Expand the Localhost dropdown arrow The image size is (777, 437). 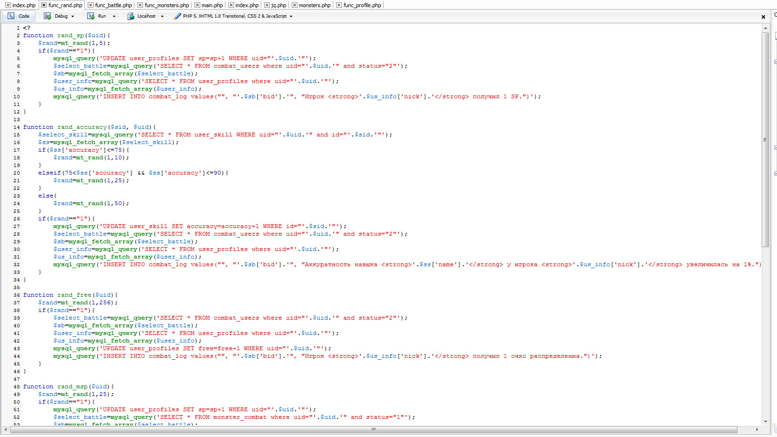[x=162, y=16]
